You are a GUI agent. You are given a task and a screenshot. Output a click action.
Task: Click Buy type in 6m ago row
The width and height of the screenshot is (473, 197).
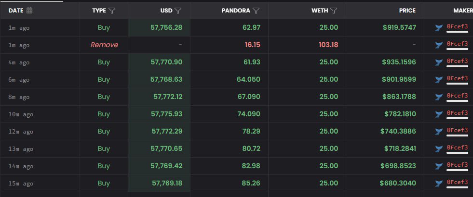click(x=104, y=80)
